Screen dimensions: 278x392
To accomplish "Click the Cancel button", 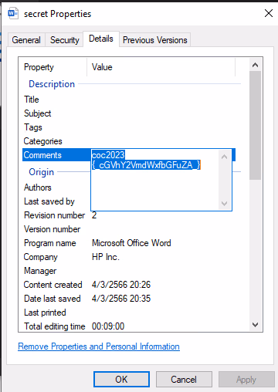I will coord(184,379).
